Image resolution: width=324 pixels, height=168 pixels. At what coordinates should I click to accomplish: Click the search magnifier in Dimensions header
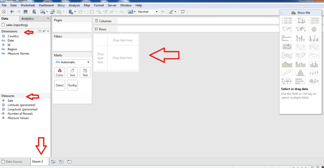[44, 31]
